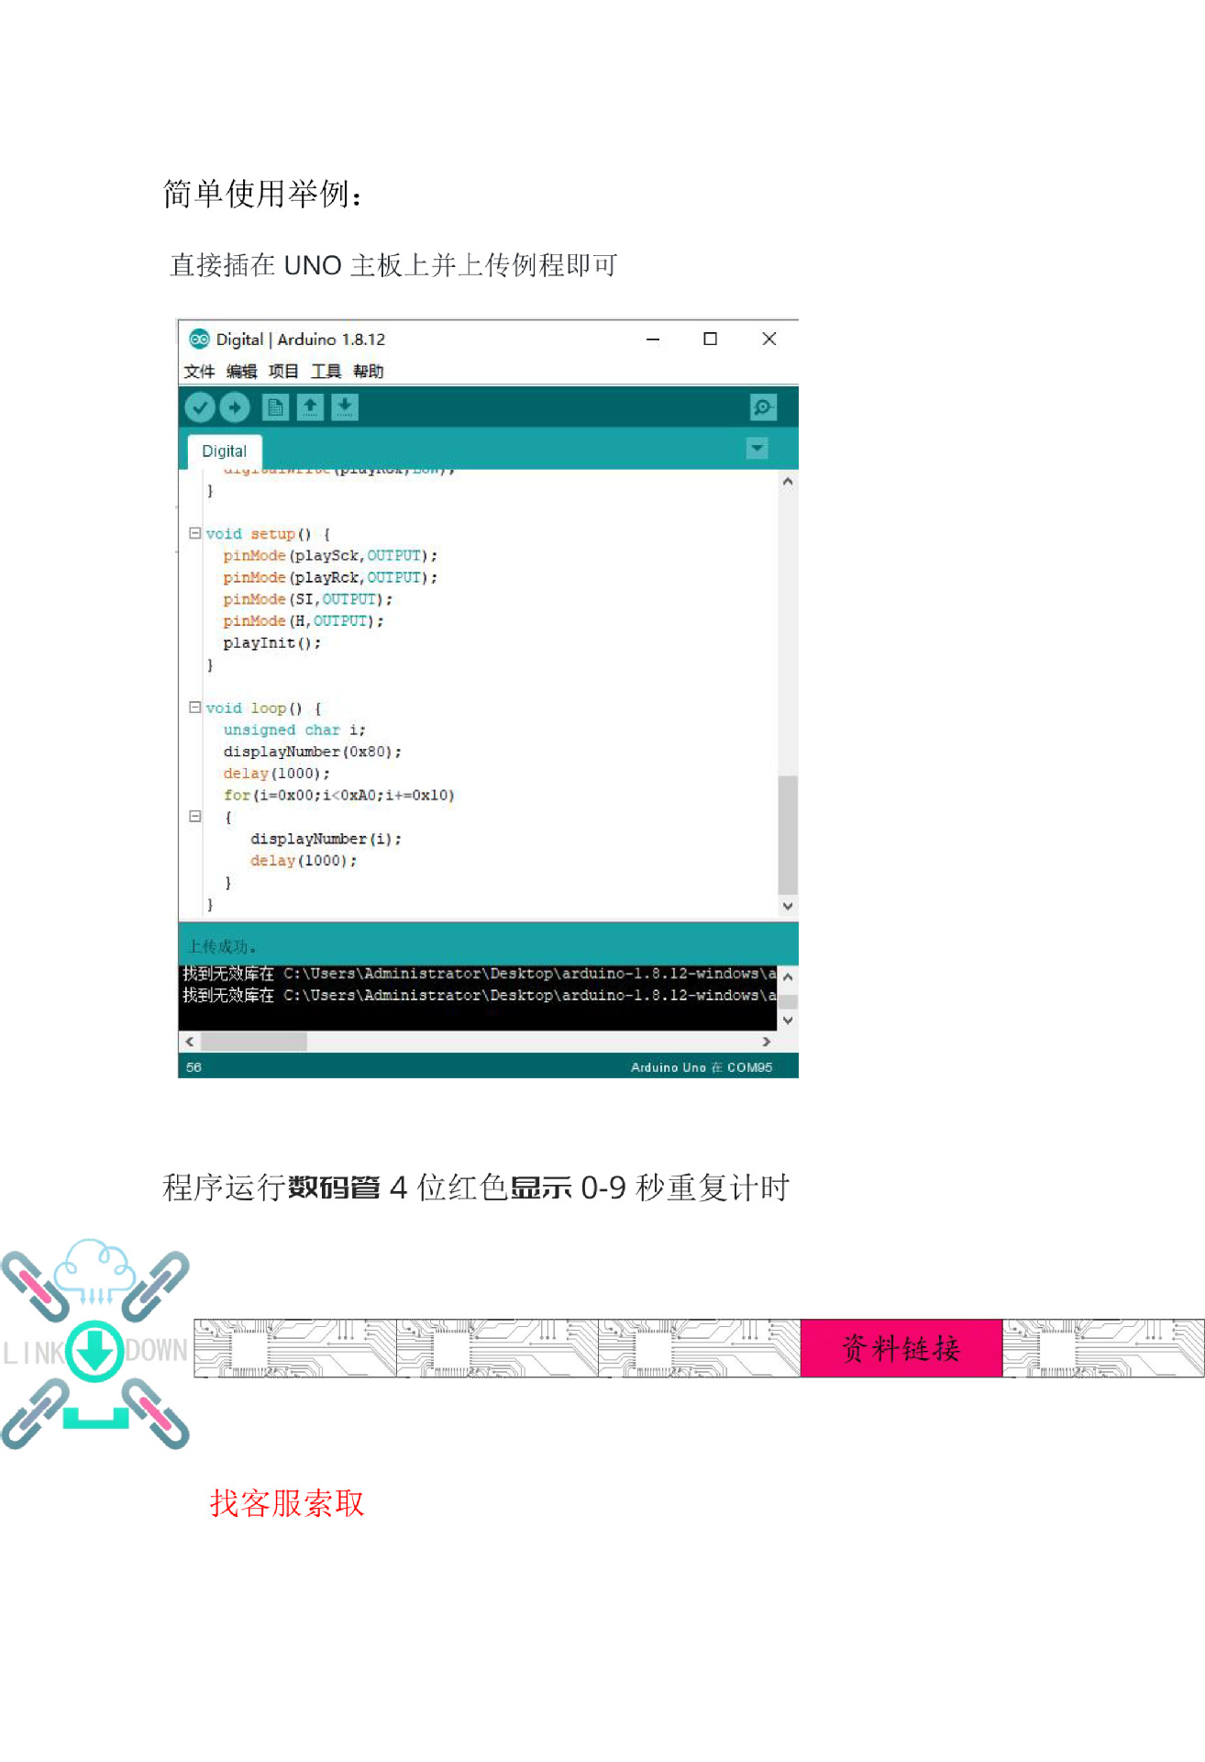
Task: Open the 项目 menu
Action: [x=283, y=371]
